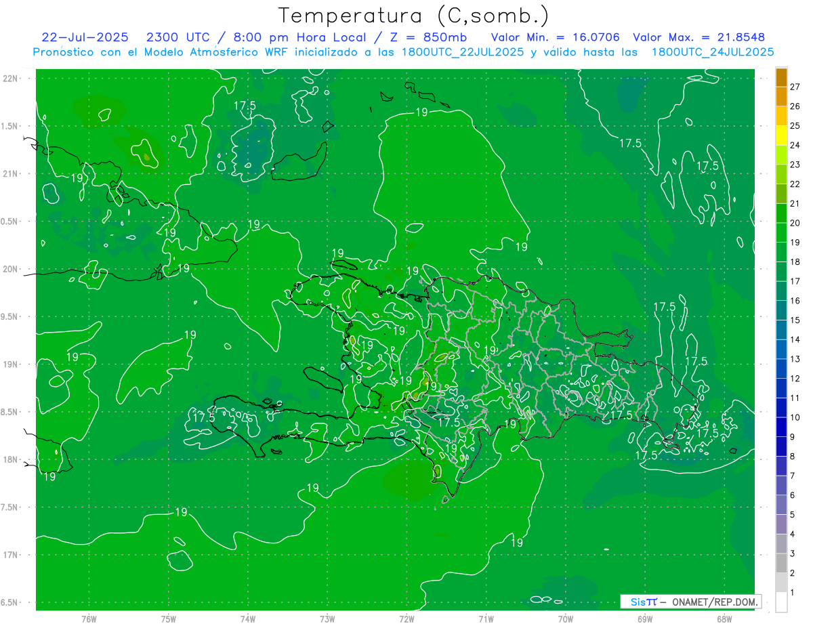Click the "76W" longitude axis label

click(x=89, y=619)
